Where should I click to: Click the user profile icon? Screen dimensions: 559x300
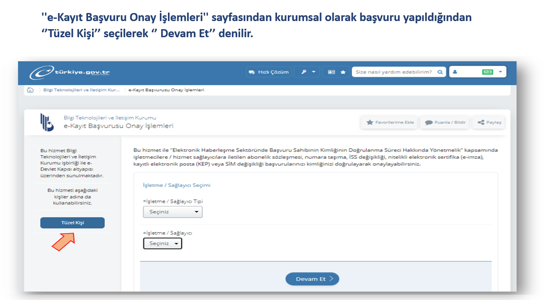click(455, 72)
